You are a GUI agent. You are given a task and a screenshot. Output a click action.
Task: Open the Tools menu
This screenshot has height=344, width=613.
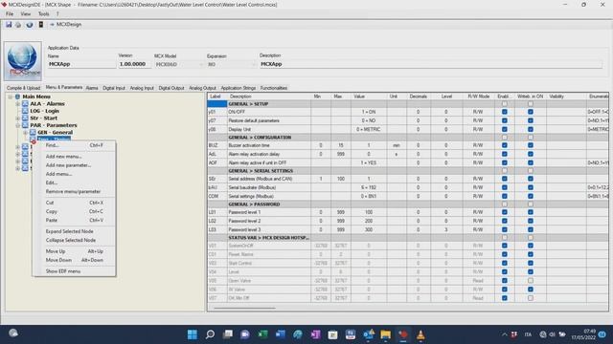(x=43, y=13)
